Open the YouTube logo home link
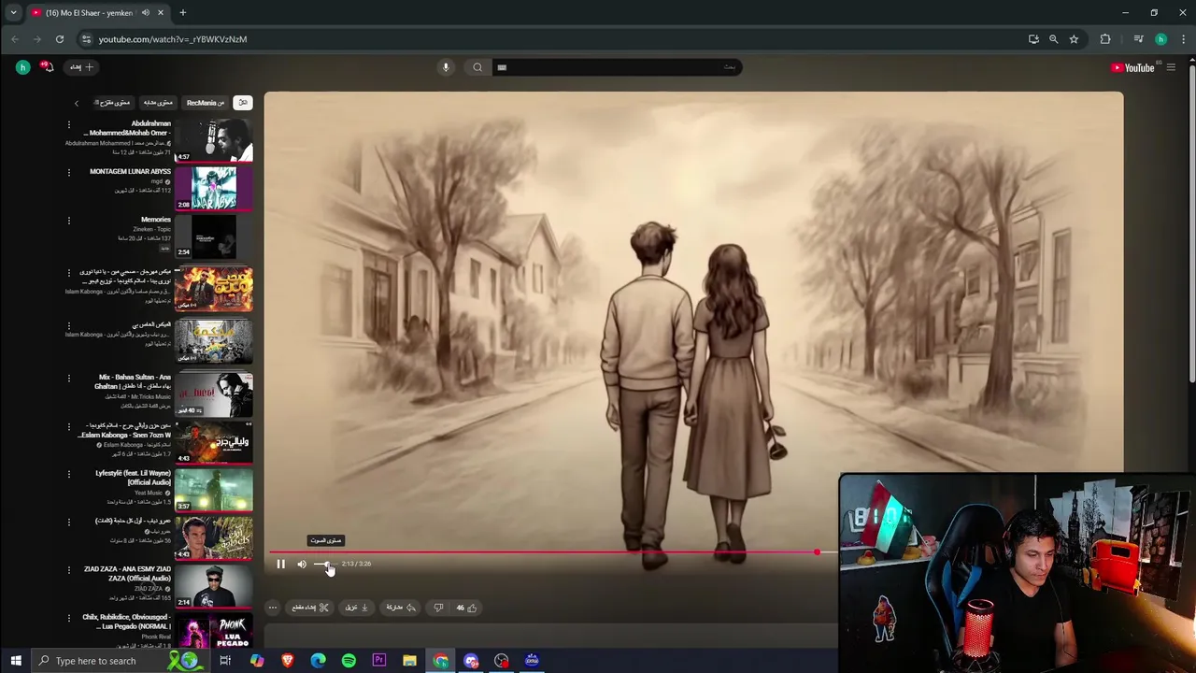The image size is (1196, 673). pyautogui.click(x=1132, y=67)
